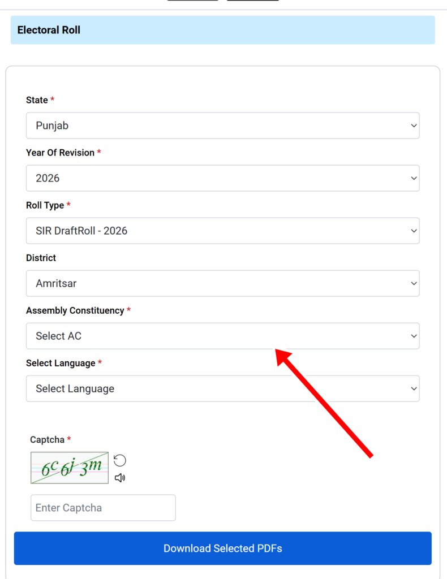Click the Captcha field label

click(x=48, y=440)
